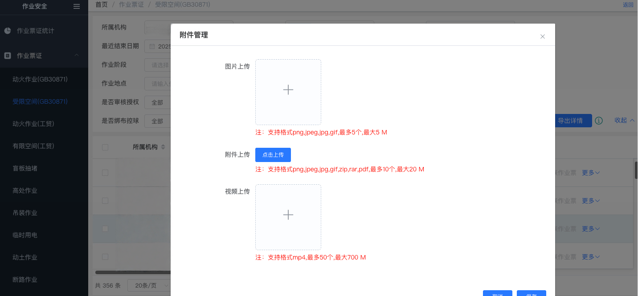Click the calendar icon in 最近结束日期 field
638x296 pixels.
[152, 46]
